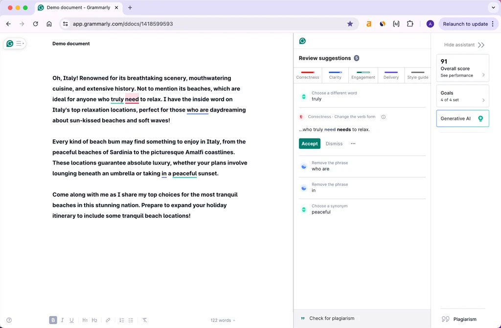Screen dimensions: 501x328
Task: Open the orange-and-black round extension icon
Action: (383, 24)
